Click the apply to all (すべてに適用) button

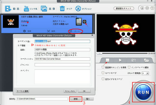click(x=23, y=91)
